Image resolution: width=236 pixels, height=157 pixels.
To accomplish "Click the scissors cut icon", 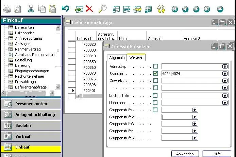I will tap(31, 9).
